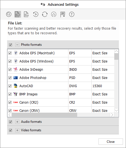The width and height of the screenshot is (126, 148).
Task: Click the back arrow beside Advanced Settings
Action: coord(43,4)
